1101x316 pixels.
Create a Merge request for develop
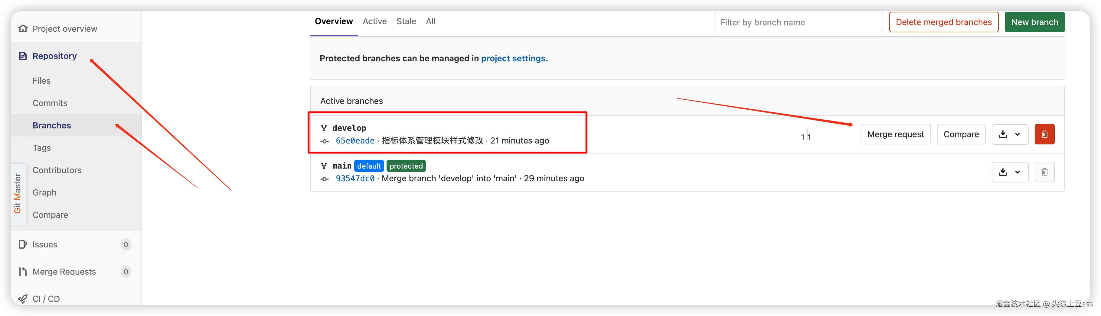coord(895,134)
